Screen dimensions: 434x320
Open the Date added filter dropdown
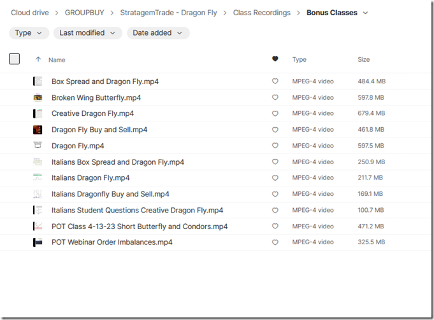pyautogui.click(x=158, y=33)
